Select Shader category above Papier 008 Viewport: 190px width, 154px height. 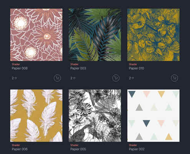[x=16, y=64]
